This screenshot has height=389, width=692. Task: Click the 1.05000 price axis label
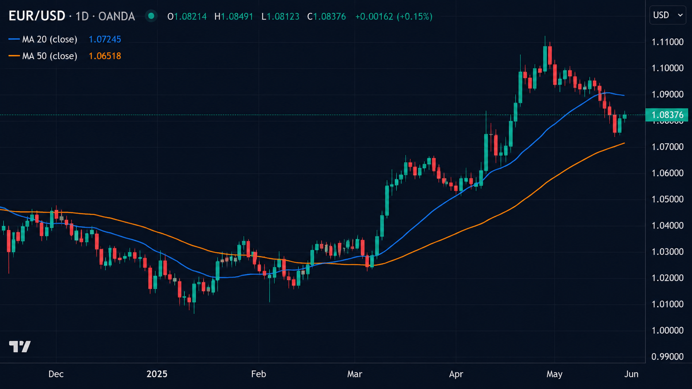pos(668,199)
